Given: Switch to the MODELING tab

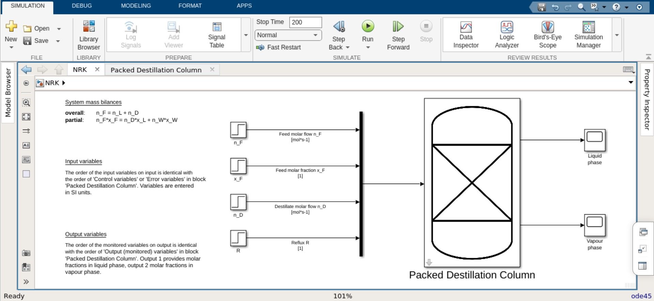Looking at the screenshot, I should 136,6.
